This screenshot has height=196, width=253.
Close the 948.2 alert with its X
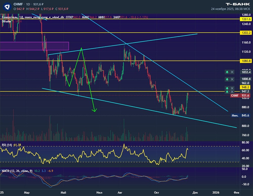click(232, 88)
